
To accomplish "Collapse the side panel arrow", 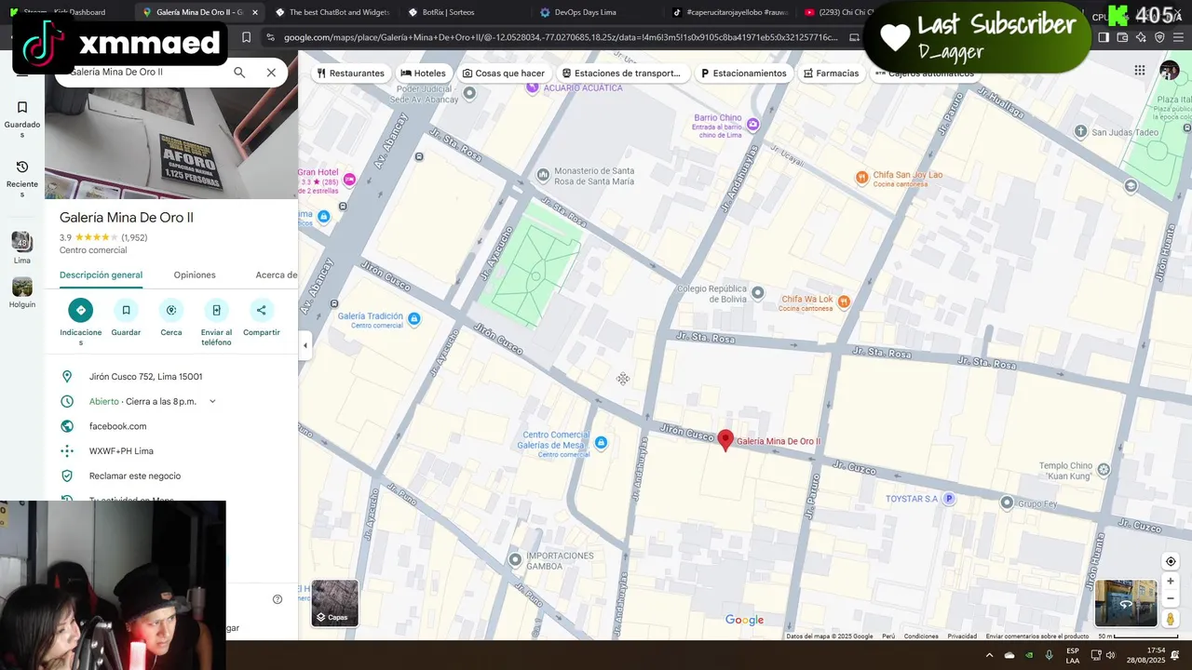I will (x=305, y=345).
